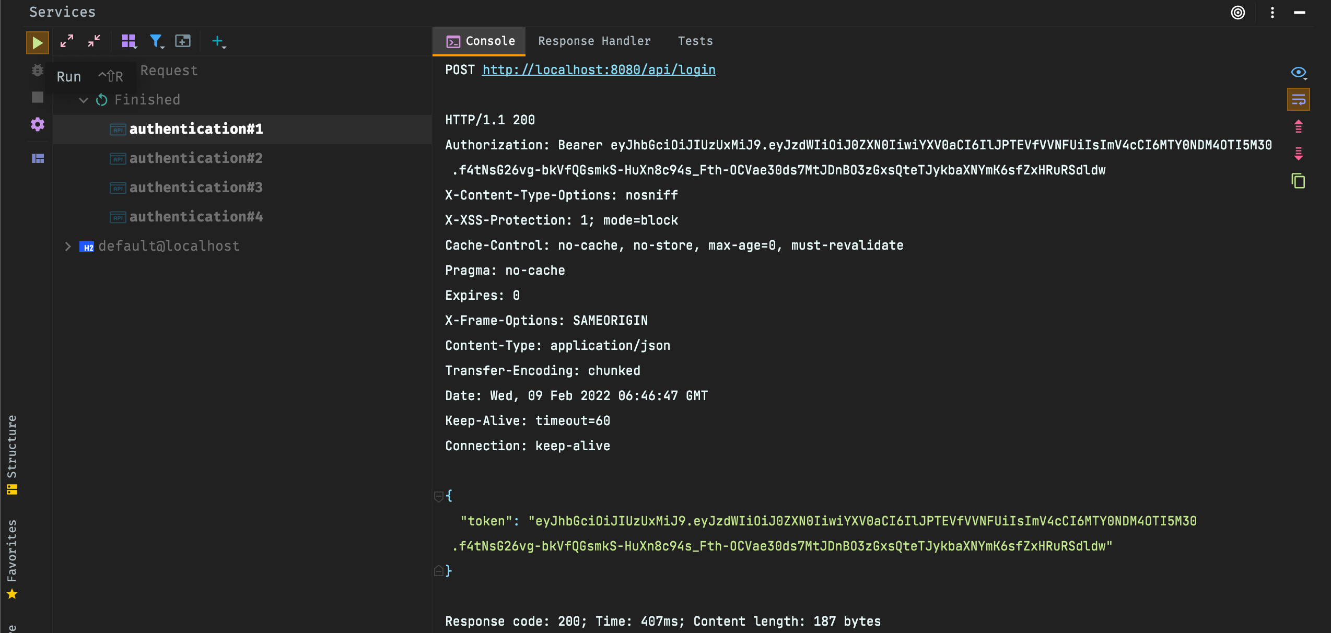
Task: Switch to the Response Handler tab
Action: (594, 41)
